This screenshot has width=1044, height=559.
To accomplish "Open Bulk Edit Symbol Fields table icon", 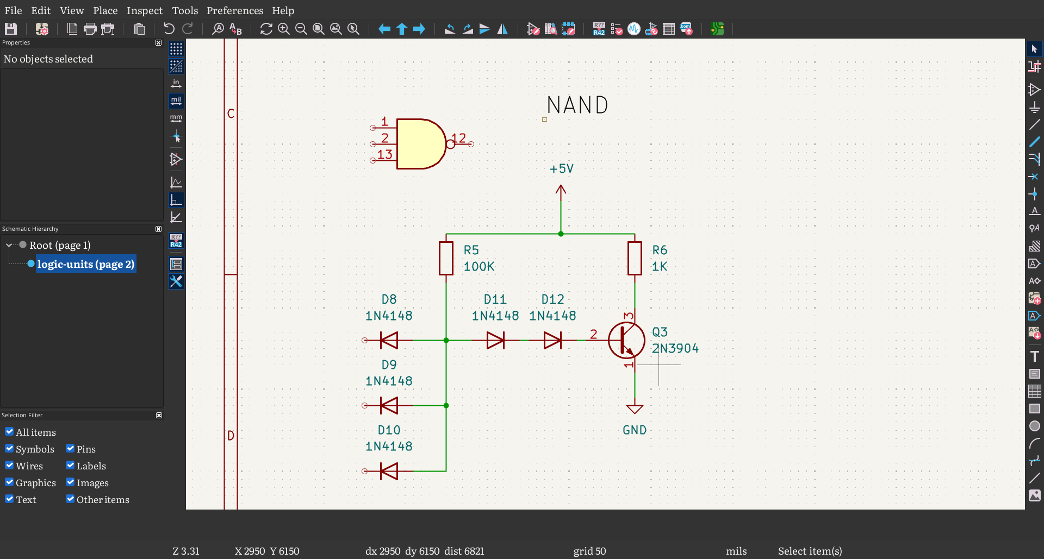I will (669, 29).
